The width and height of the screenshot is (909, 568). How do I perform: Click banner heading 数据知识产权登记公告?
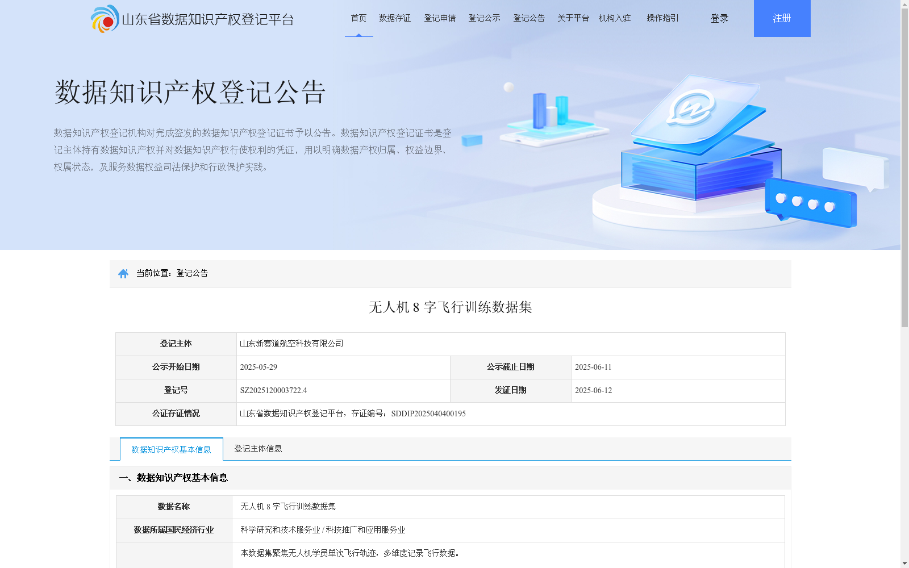point(190,92)
